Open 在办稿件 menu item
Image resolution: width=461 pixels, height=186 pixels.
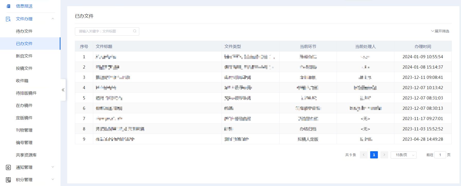30,105
